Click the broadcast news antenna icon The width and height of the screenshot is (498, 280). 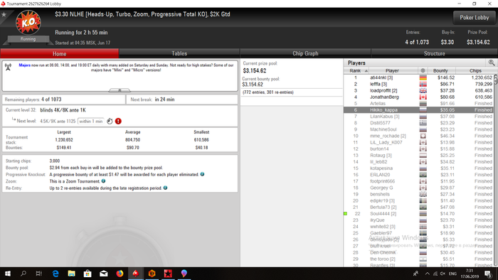(9, 67)
